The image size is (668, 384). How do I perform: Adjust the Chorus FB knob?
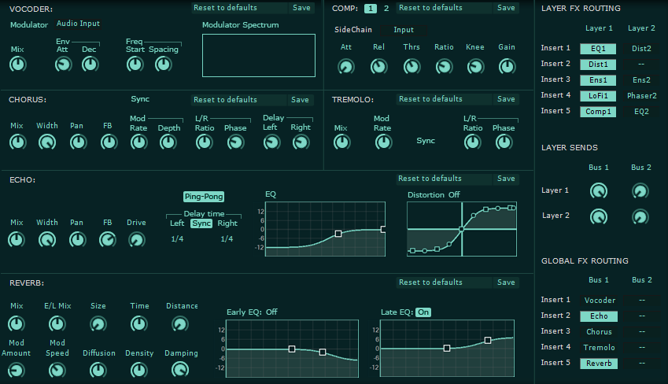pyautogui.click(x=109, y=142)
